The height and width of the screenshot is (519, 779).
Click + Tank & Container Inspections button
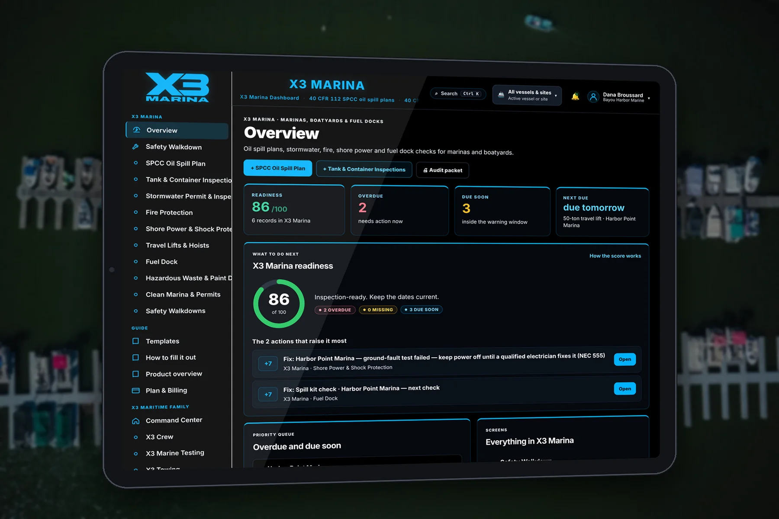pos(364,169)
